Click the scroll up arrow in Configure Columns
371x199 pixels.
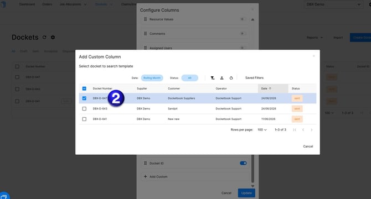click(253, 19)
